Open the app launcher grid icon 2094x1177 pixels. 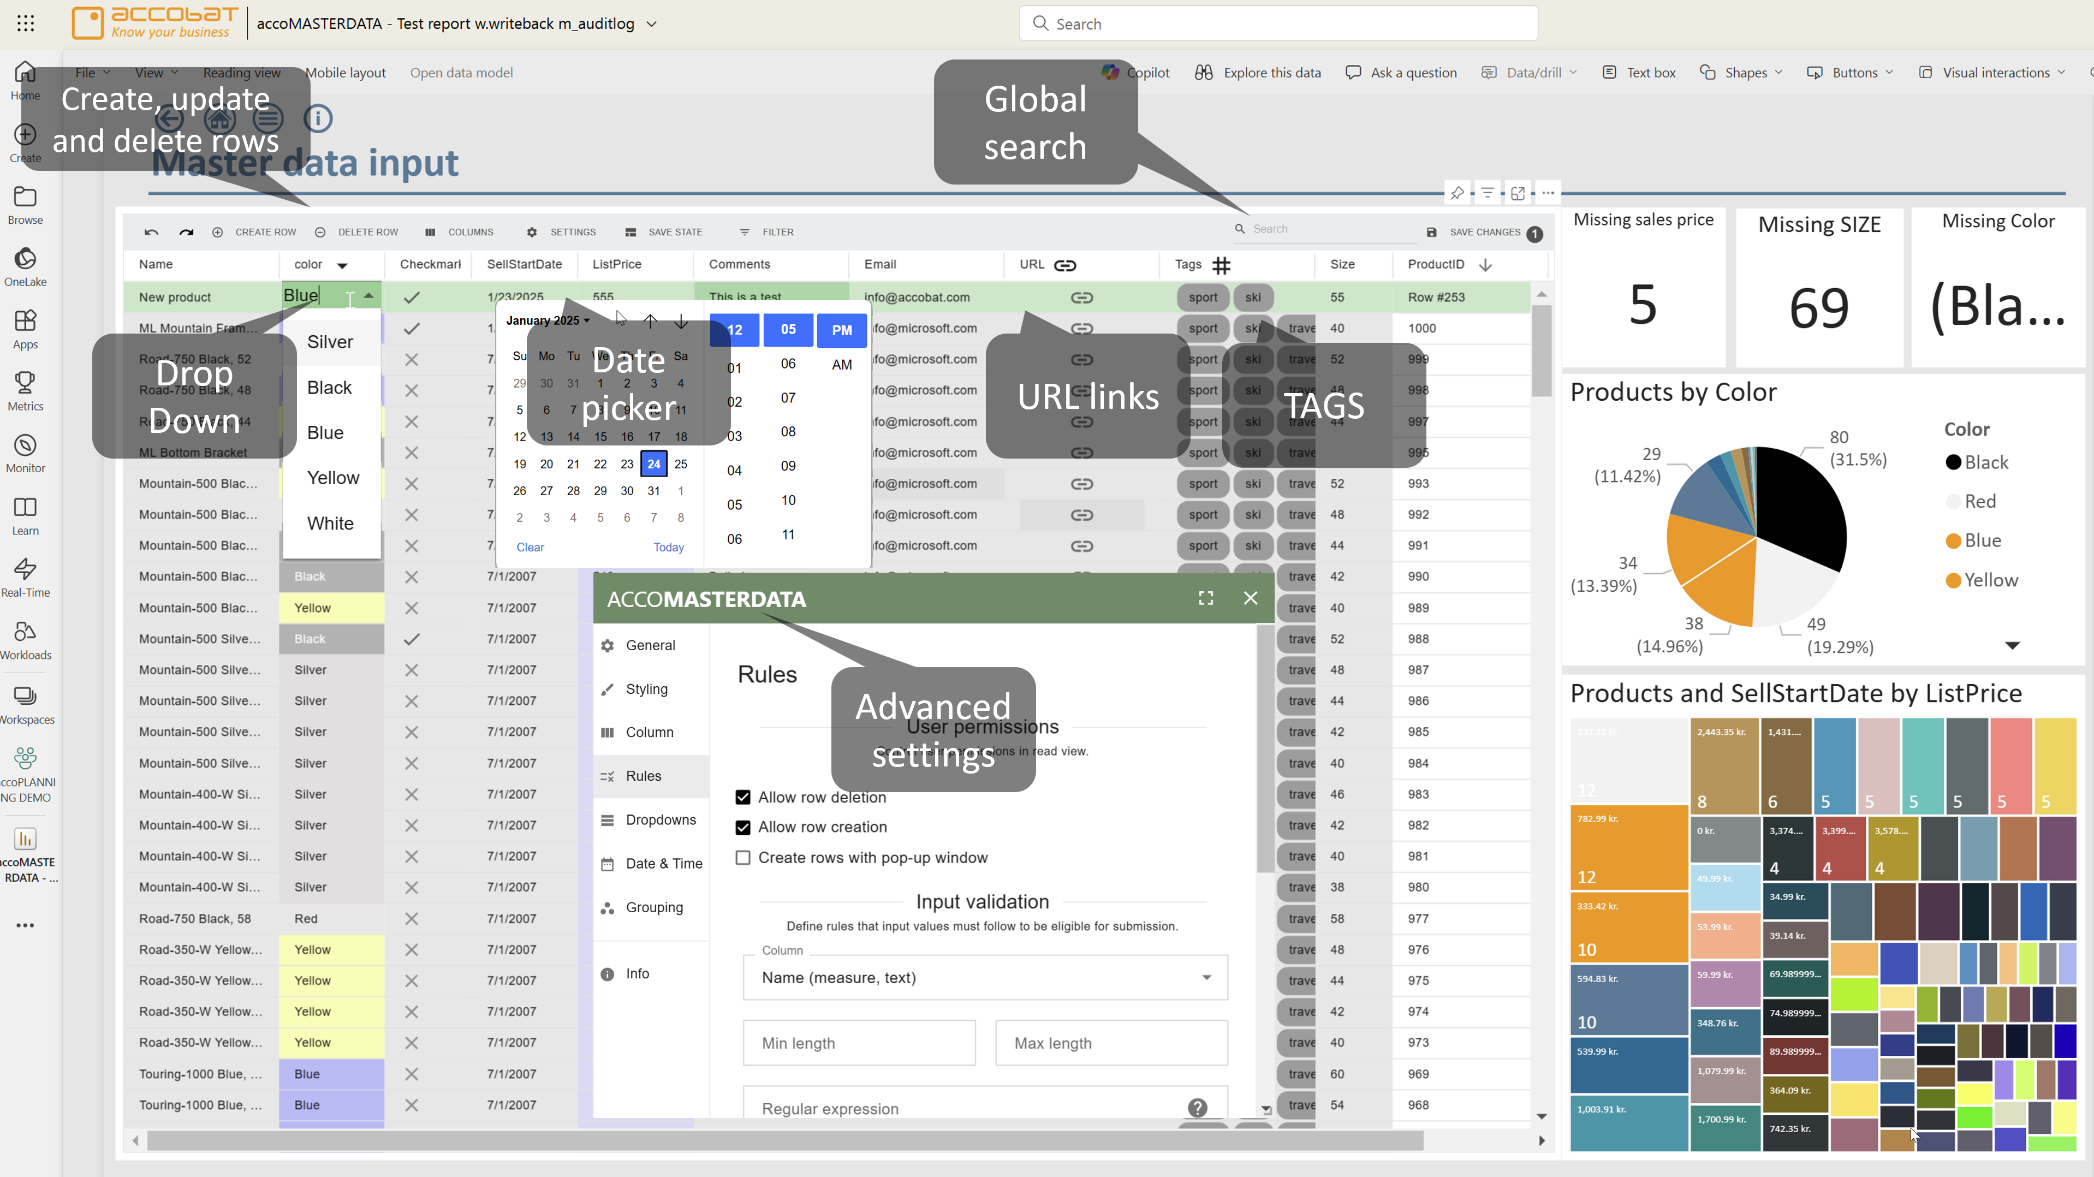click(x=25, y=23)
